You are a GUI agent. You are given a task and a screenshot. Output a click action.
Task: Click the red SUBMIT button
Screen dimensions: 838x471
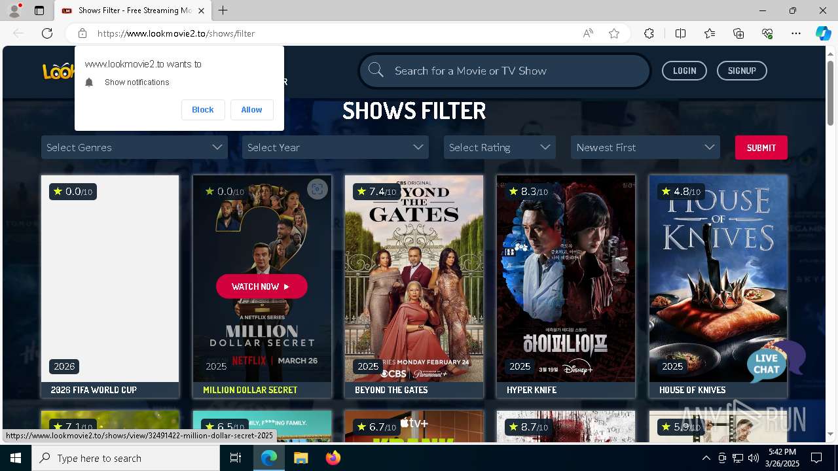(x=761, y=147)
